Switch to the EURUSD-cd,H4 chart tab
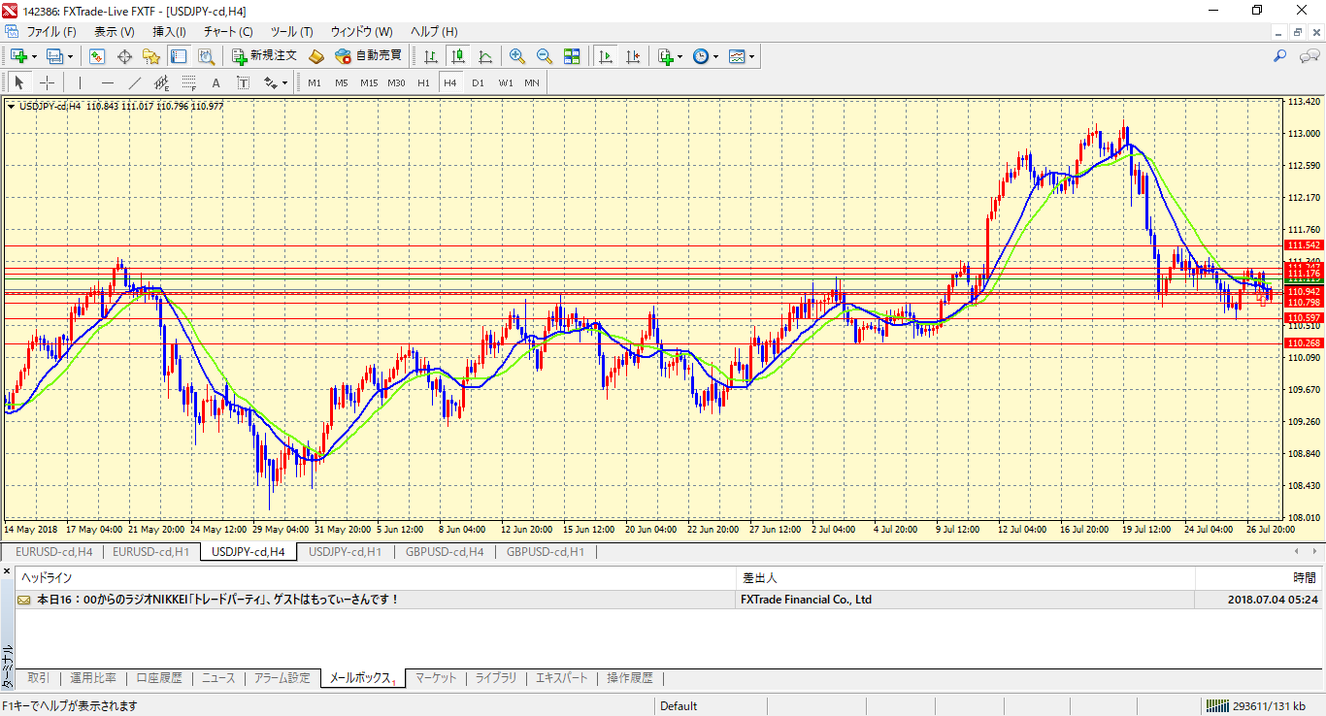This screenshot has width=1326, height=716. (x=53, y=552)
